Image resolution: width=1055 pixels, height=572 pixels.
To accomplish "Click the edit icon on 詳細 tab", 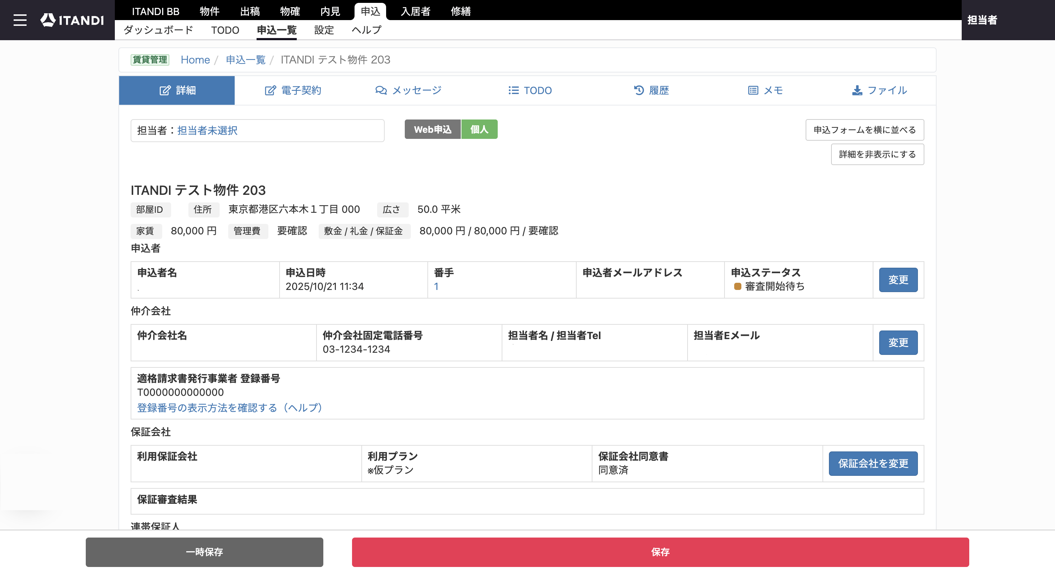I will coord(165,90).
